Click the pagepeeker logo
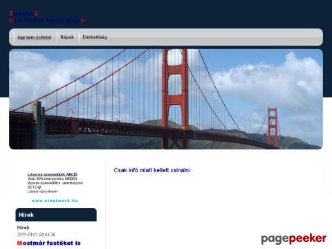Image resolution: width=332 pixels, height=249 pixels. (x=294, y=239)
